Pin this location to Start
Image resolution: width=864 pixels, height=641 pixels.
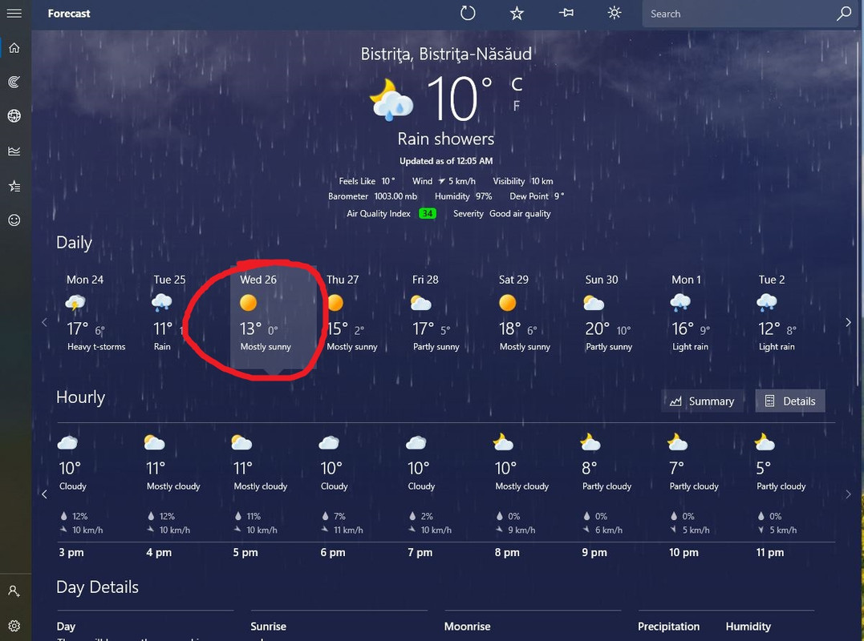click(566, 13)
